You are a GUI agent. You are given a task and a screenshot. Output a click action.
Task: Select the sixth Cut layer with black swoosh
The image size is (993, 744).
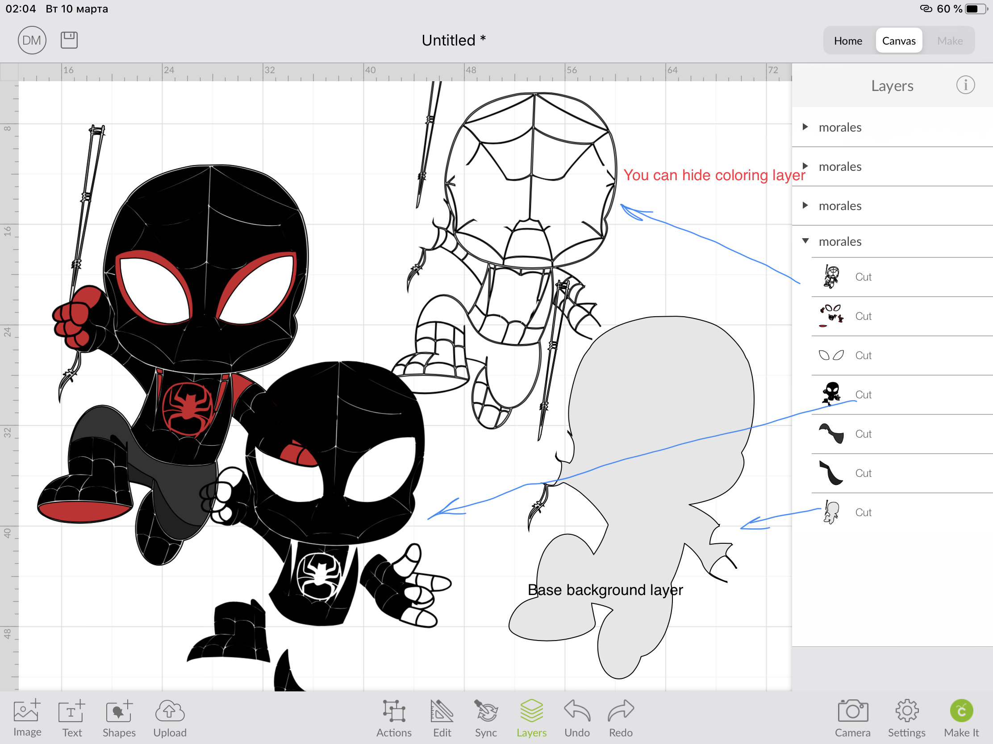pyautogui.click(x=902, y=473)
